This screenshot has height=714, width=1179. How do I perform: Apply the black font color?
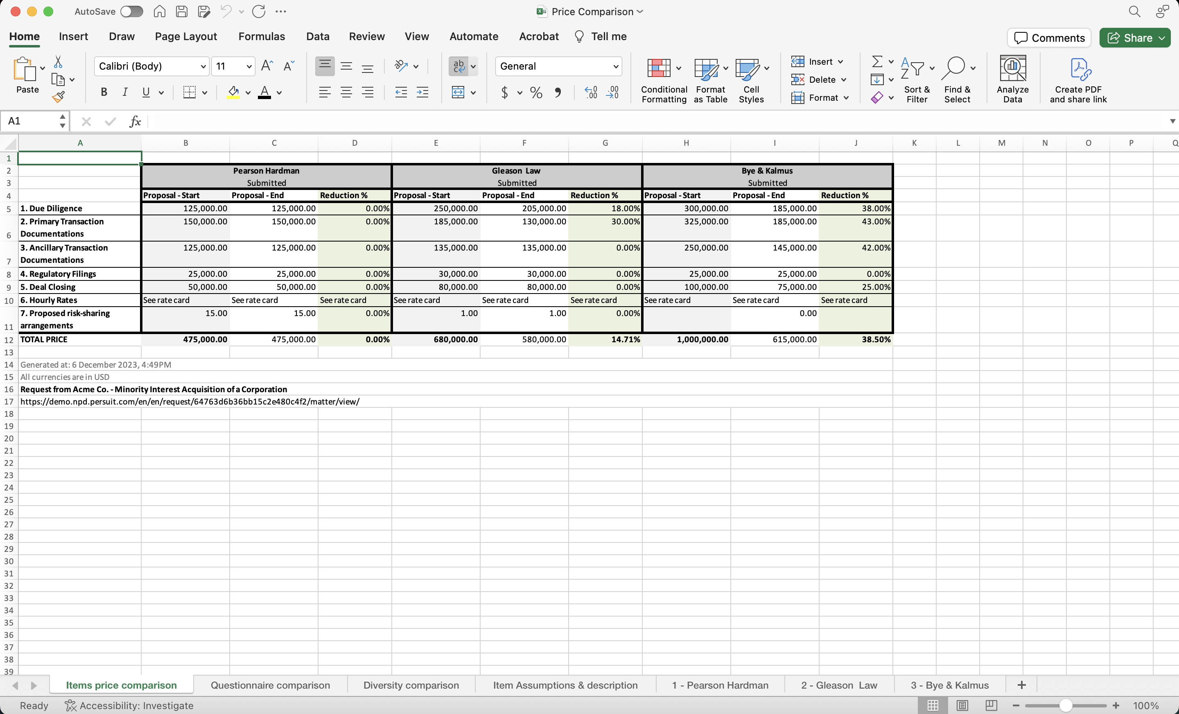pos(264,93)
